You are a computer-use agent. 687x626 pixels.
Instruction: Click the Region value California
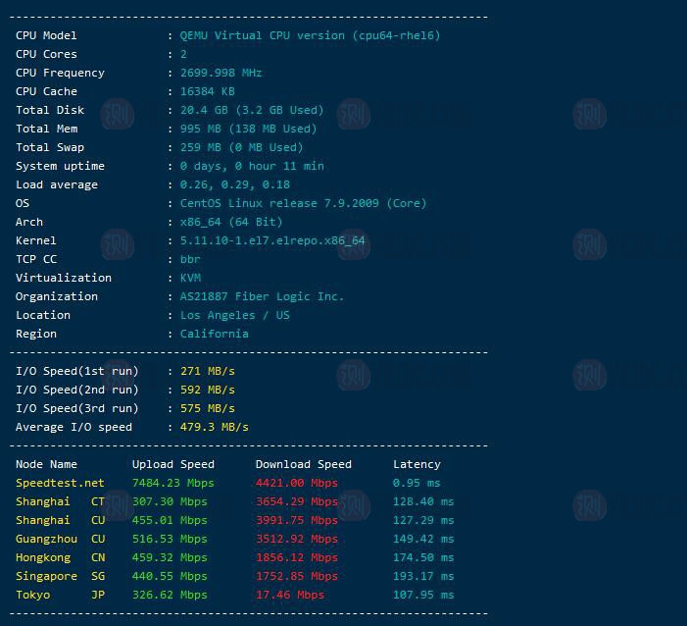[214, 334]
